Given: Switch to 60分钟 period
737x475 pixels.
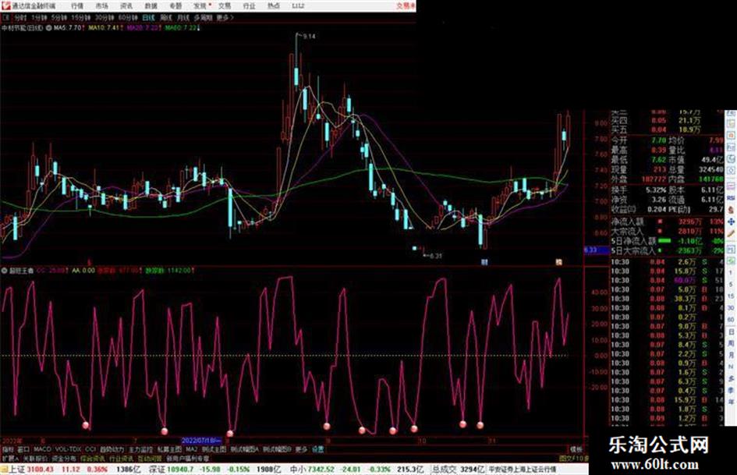Looking at the screenshot, I should click(x=128, y=17).
